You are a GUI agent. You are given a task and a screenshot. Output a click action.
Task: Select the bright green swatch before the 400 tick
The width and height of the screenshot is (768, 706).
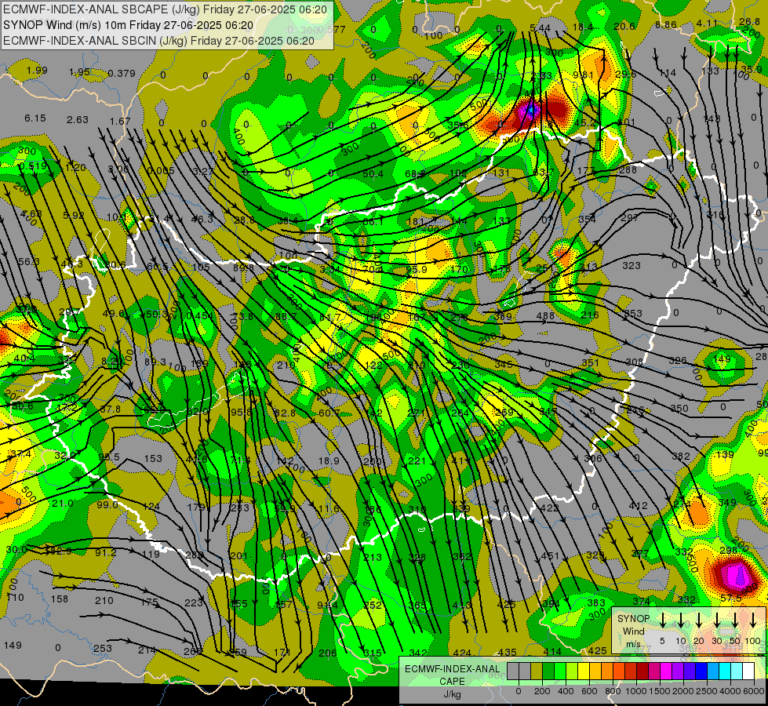(560, 671)
